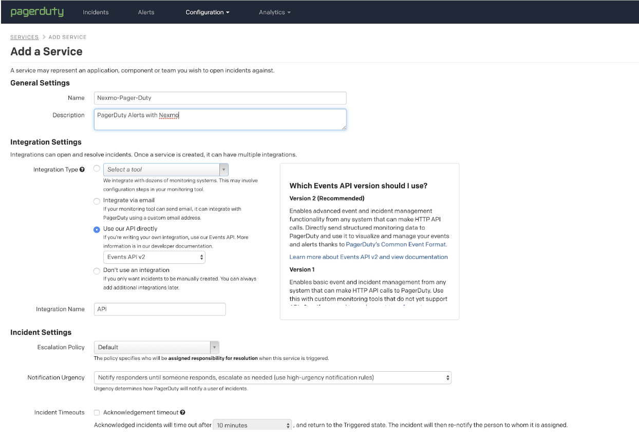Open the Incidents page
Screen dimensions: 639x437
96,12
